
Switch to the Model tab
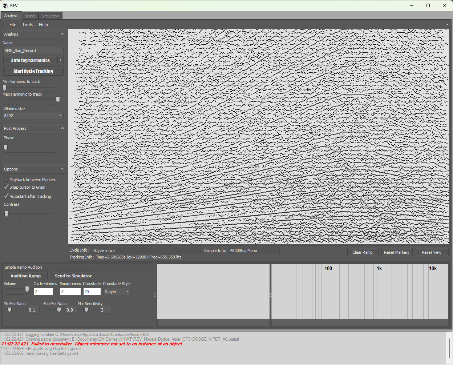[30, 16]
